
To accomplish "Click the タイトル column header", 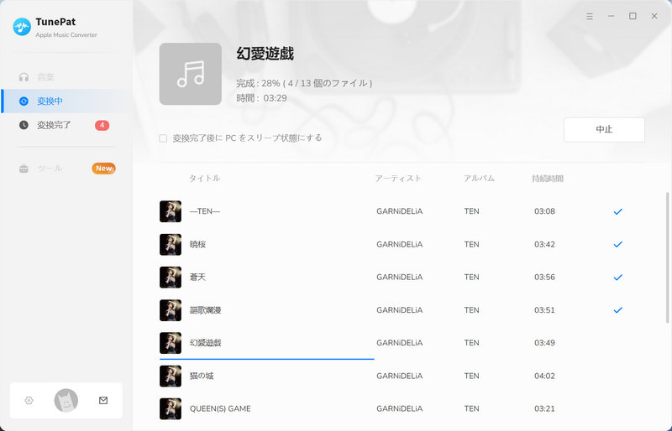I will click(204, 179).
